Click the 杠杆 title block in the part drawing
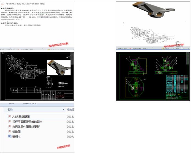This screenshot has width=191, height=154. [x=60, y=93]
